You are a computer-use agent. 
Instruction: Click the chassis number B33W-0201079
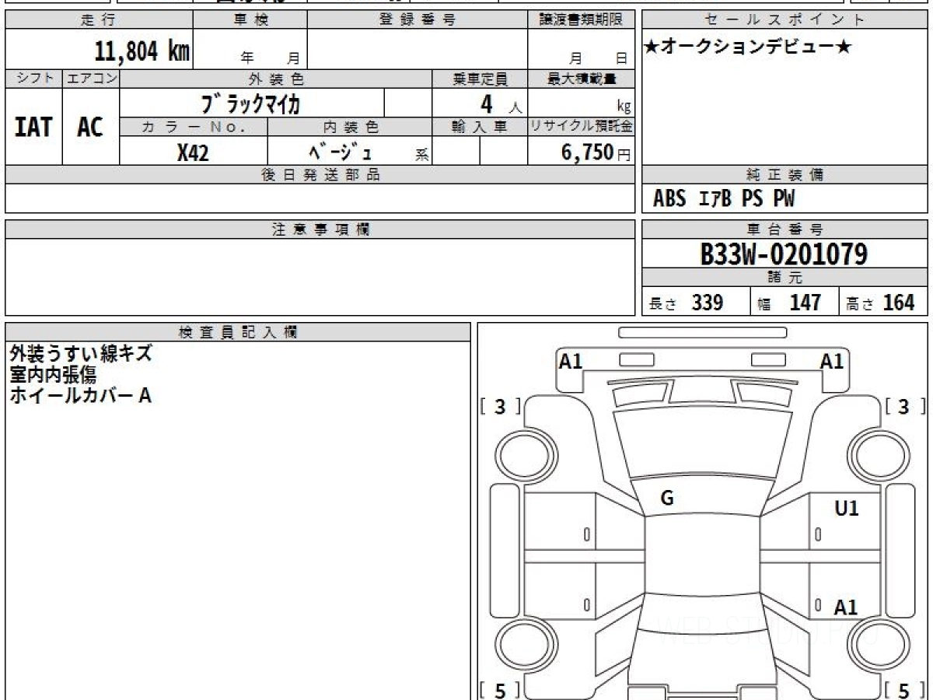point(784,254)
